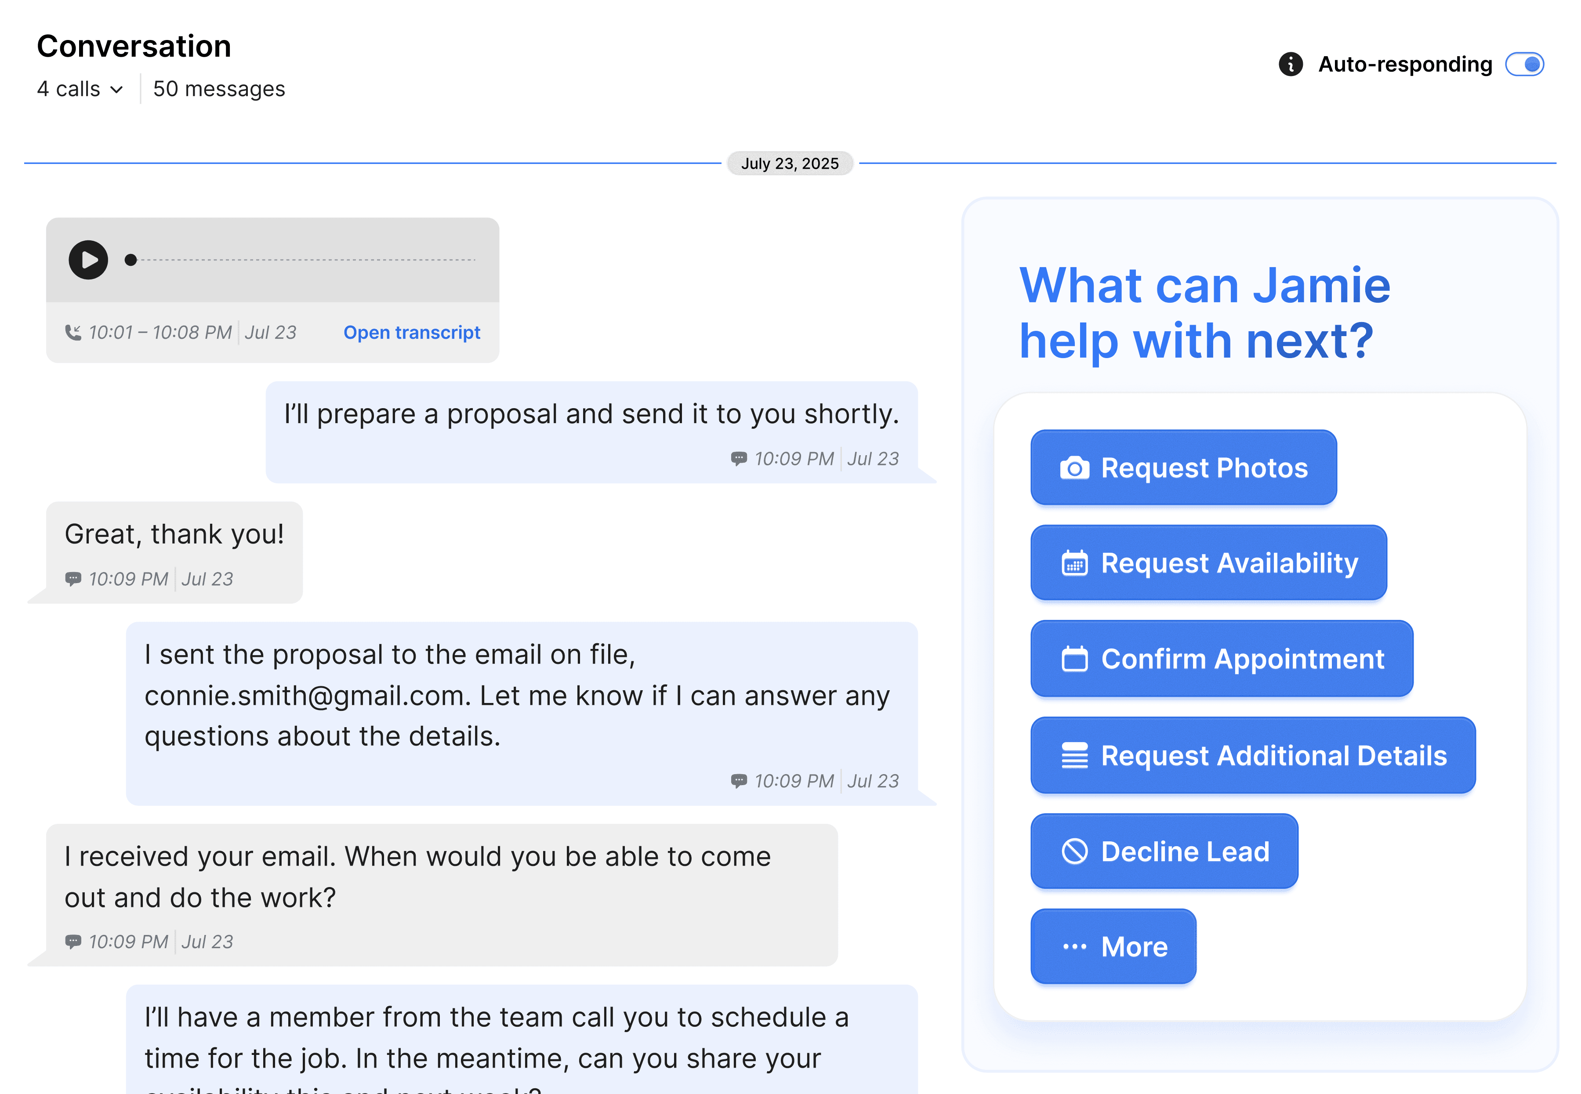Expand the 4 calls dropdown chevron

coord(116,90)
